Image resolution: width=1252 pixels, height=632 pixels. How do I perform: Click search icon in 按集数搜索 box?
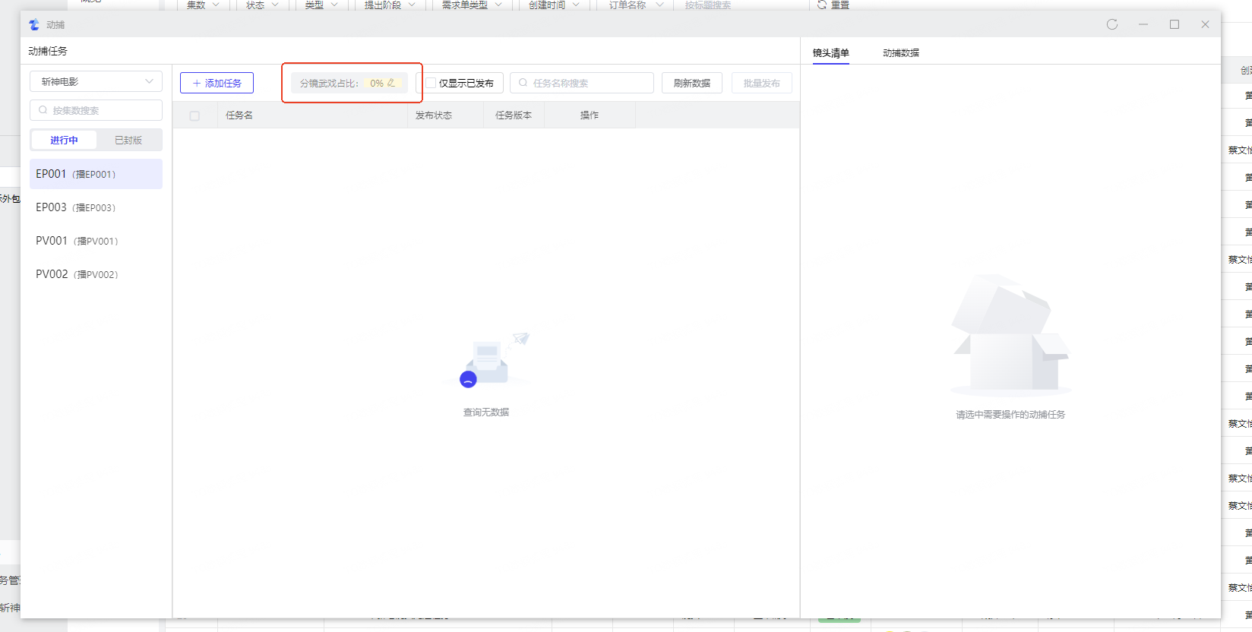[x=43, y=110]
